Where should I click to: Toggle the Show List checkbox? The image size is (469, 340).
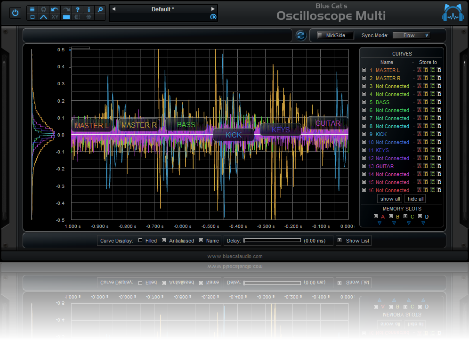pyautogui.click(x=340, y=241)
